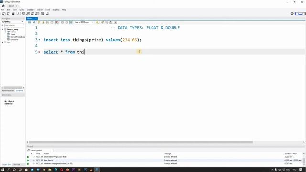Open the Database menu
306x172 pixels.
31,10
